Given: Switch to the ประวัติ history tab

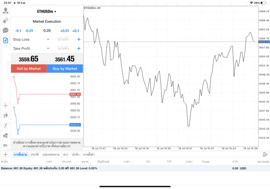Looking at the screenshot, I should coord(35,155).
